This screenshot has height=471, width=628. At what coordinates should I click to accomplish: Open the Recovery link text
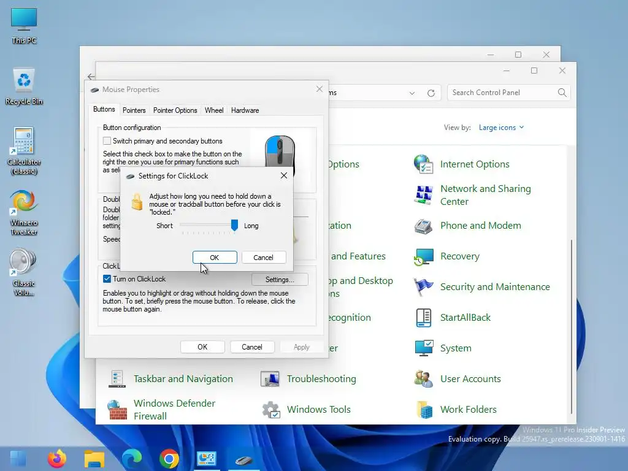click(x=460, y=256)
